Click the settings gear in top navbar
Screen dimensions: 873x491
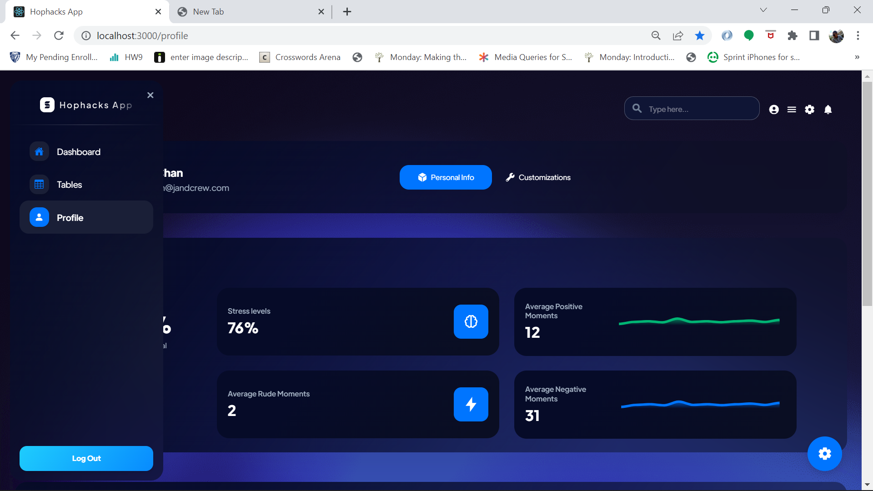point(809,110)
